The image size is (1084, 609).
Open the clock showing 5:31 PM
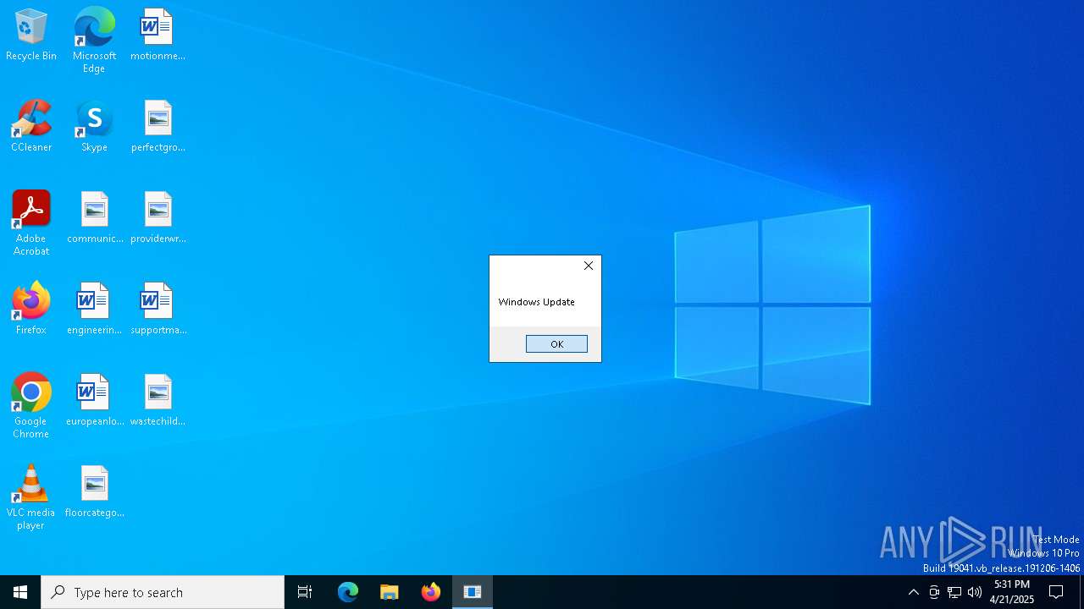coord(1012,592)
